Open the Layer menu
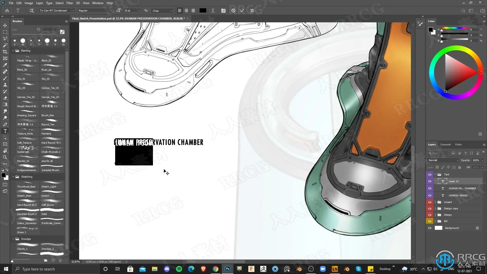Image resolution: width=487 pixels, height=274 pixels. point(39,3)
